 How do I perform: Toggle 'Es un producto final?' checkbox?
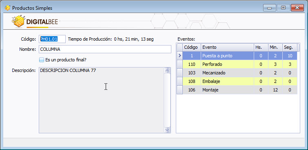pos(41,60)
